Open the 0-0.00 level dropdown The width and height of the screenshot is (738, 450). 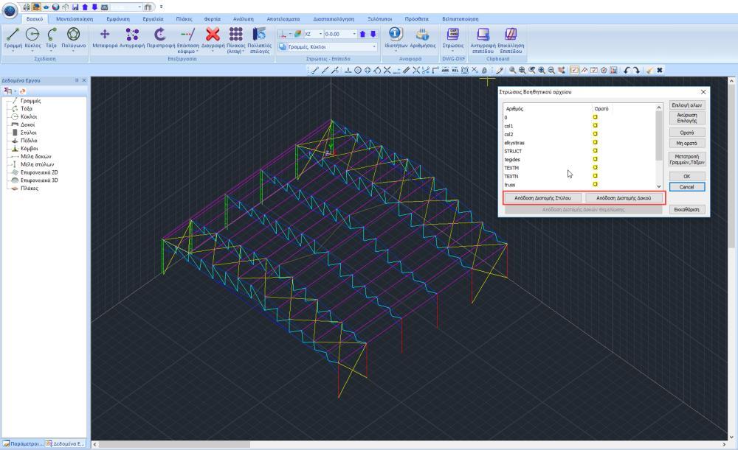click(x=354, y=34)
